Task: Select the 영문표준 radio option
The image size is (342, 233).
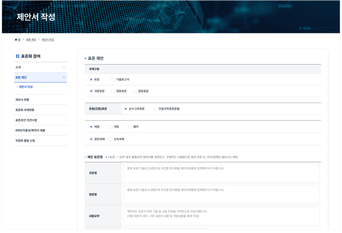Action: (113, 91)
